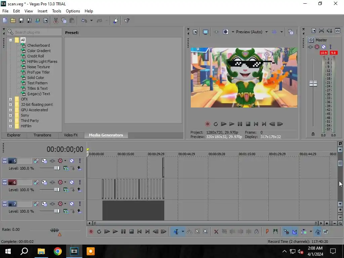Screen dimensions: 344x258
Task: Adjust track 6 Level slider
Action: [x=56, y=190]
